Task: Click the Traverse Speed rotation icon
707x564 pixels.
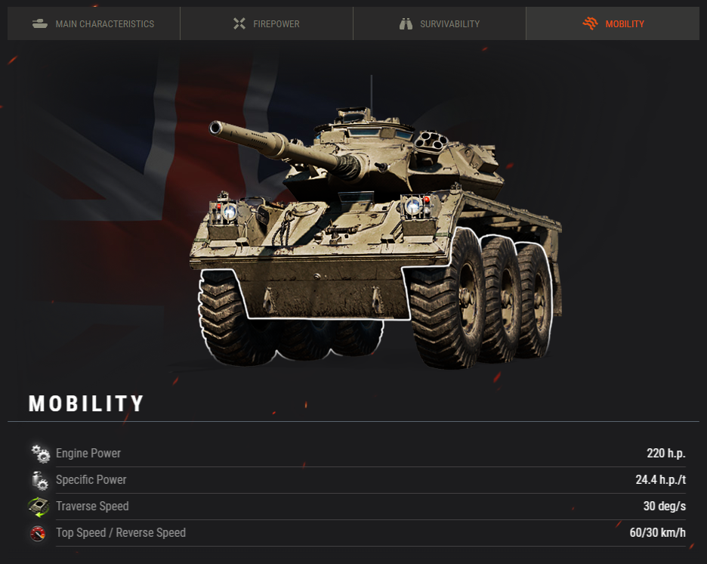Action: (x=39, y=507)
